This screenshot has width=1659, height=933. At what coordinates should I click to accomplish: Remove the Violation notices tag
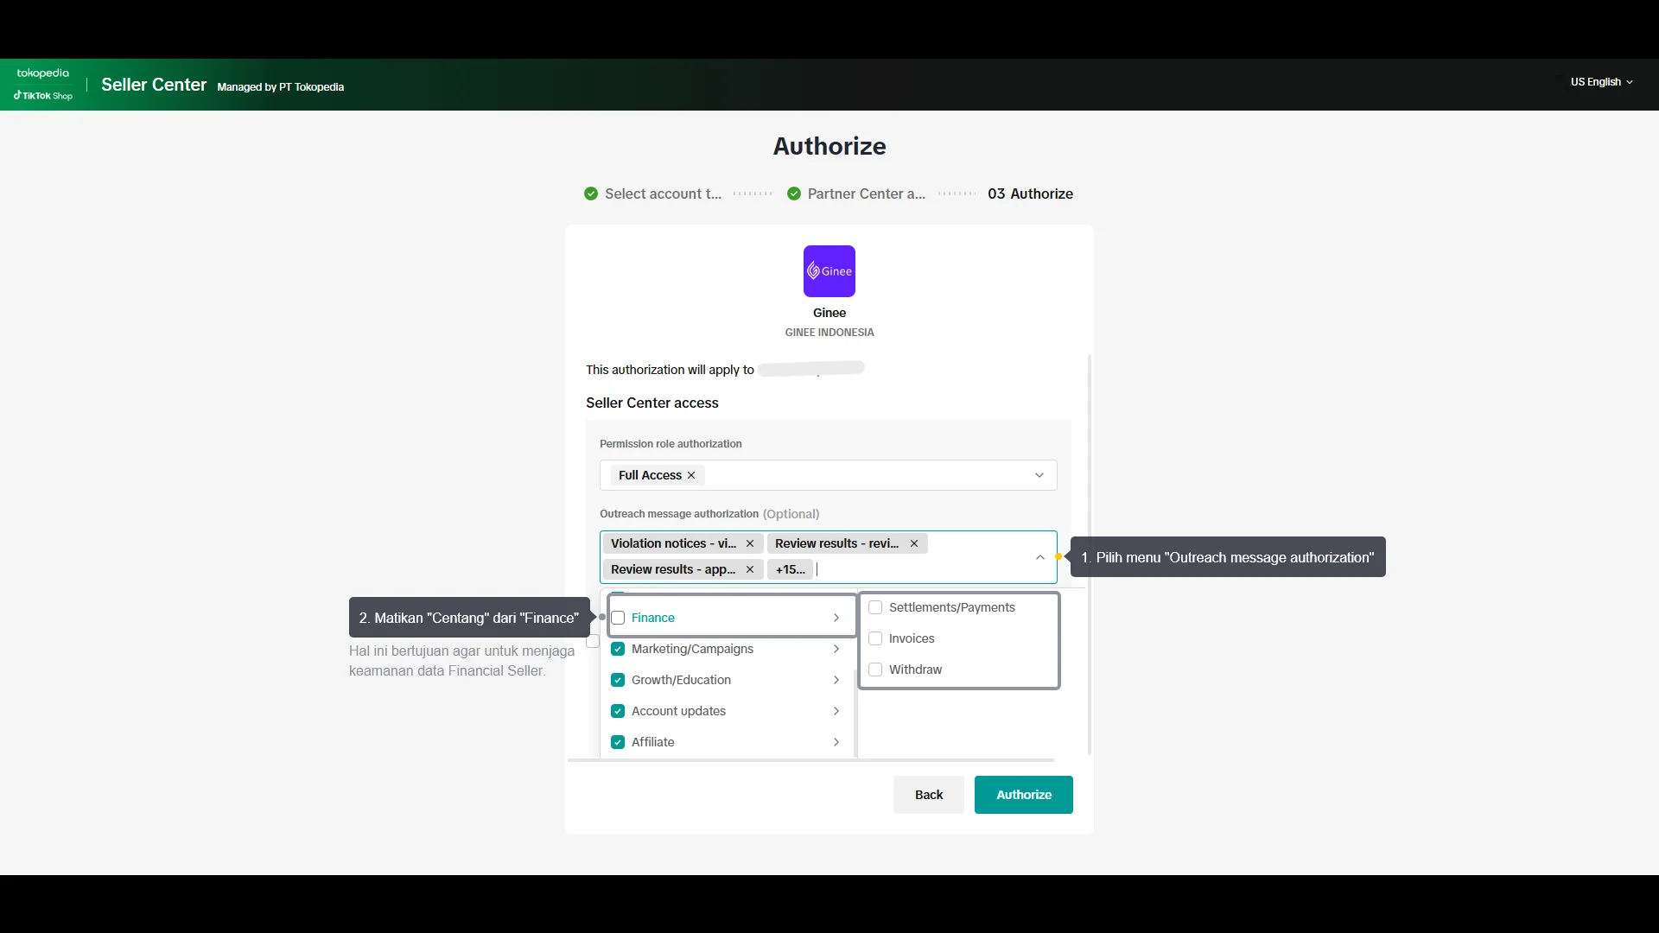[750, 543]
